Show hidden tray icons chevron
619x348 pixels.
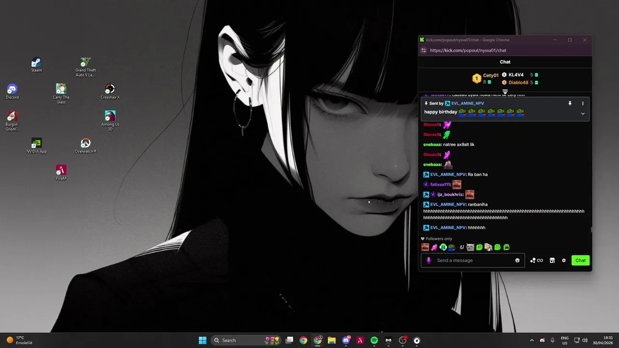(532, 340)
